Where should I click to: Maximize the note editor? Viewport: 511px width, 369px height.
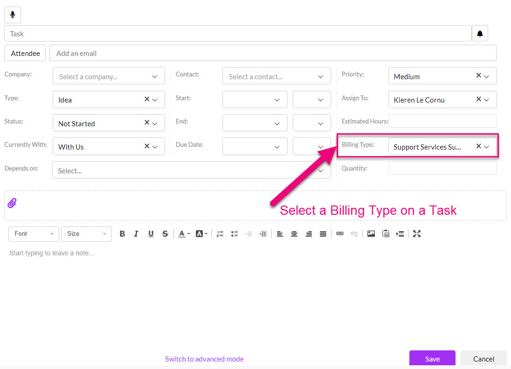coord(417,234)
